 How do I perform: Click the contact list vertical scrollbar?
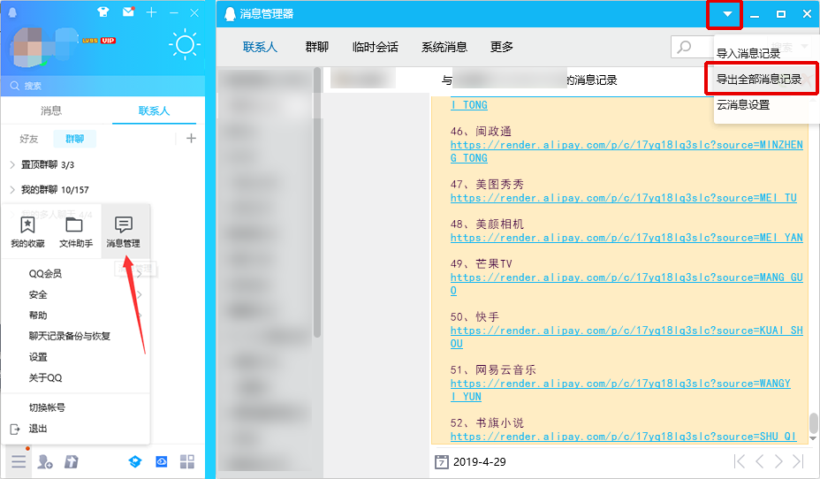pos(317,202)
